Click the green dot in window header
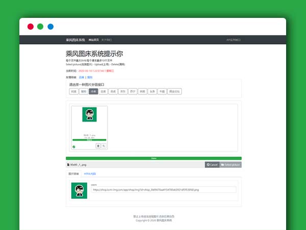 tap(40, 27)
